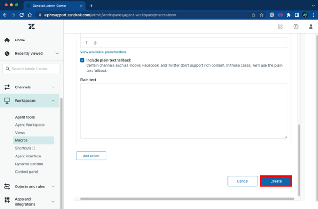Expand the Channels section chevron
318x209 pixels.
coord(53,87)
